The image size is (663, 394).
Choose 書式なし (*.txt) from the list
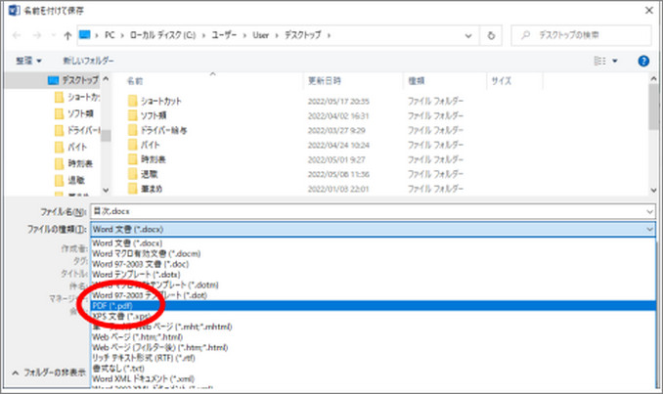(x=373, y=369)
